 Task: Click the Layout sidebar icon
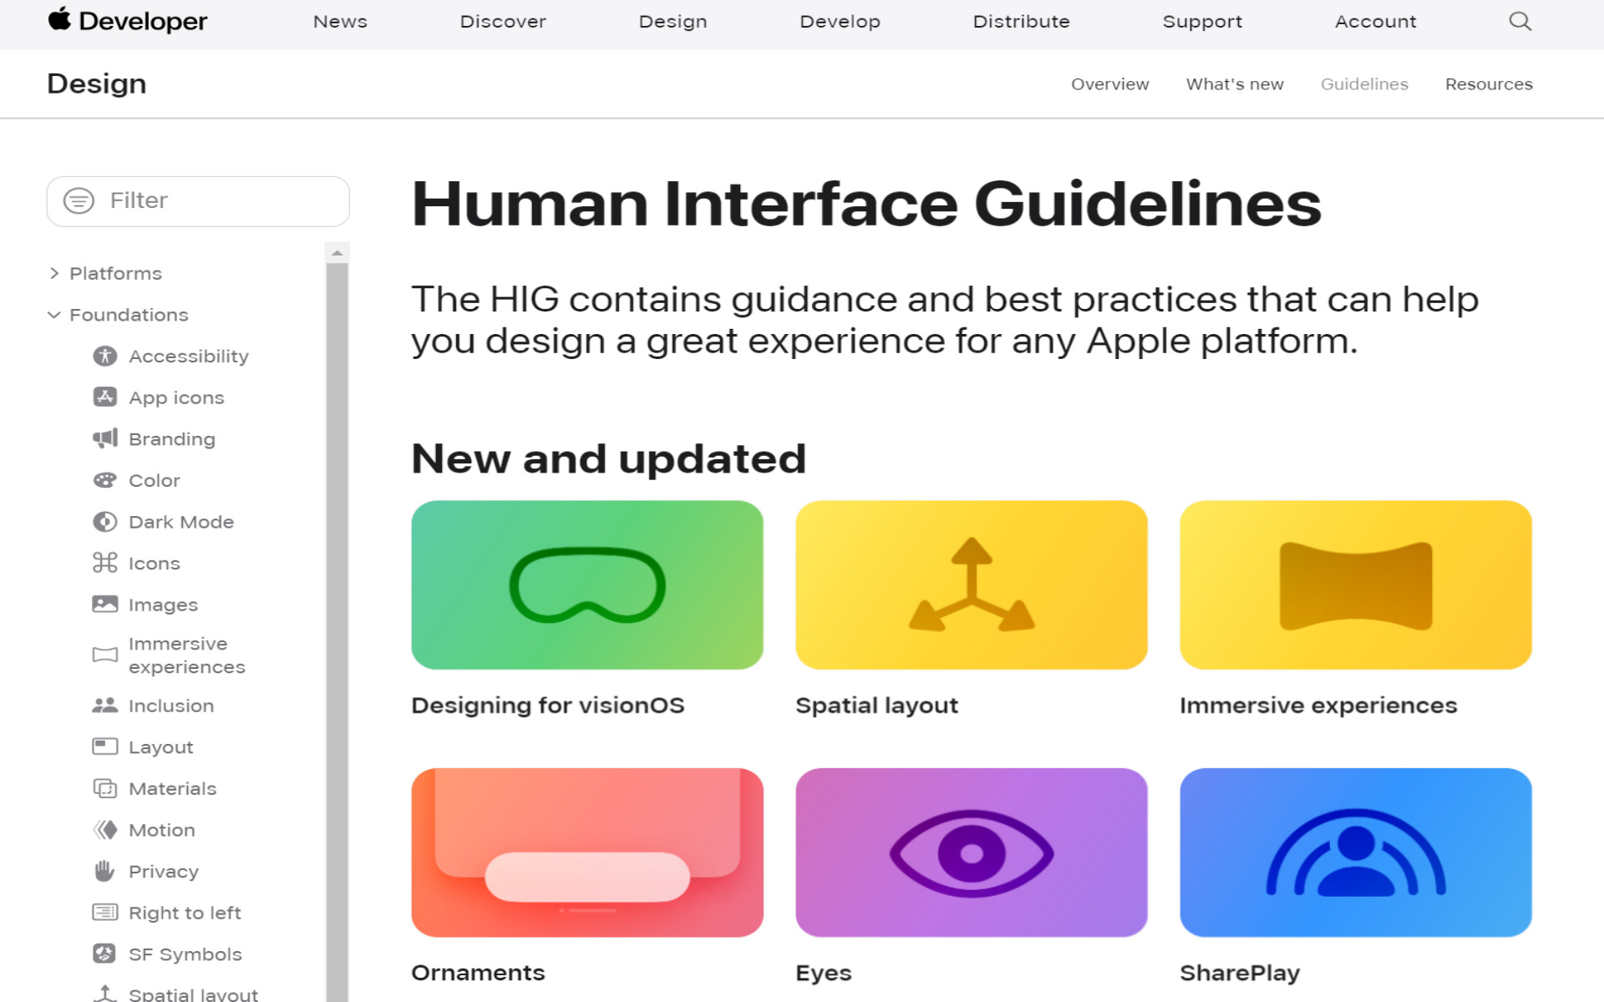coord(104,746)
